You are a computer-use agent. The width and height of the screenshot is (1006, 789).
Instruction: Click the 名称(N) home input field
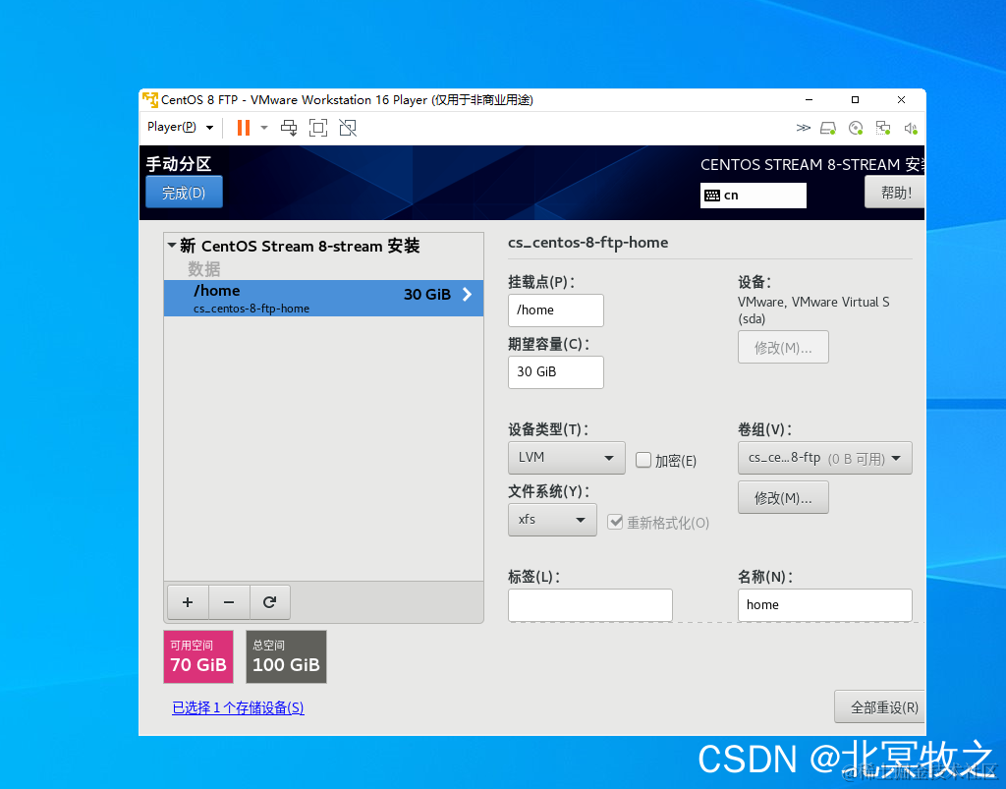(825, 605)
